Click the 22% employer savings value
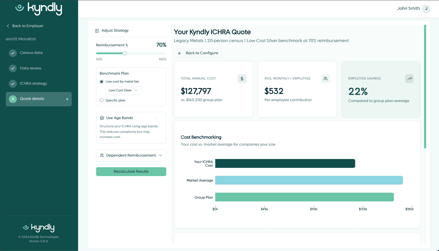This screenshot has width=439, height=251. [358, 91]
